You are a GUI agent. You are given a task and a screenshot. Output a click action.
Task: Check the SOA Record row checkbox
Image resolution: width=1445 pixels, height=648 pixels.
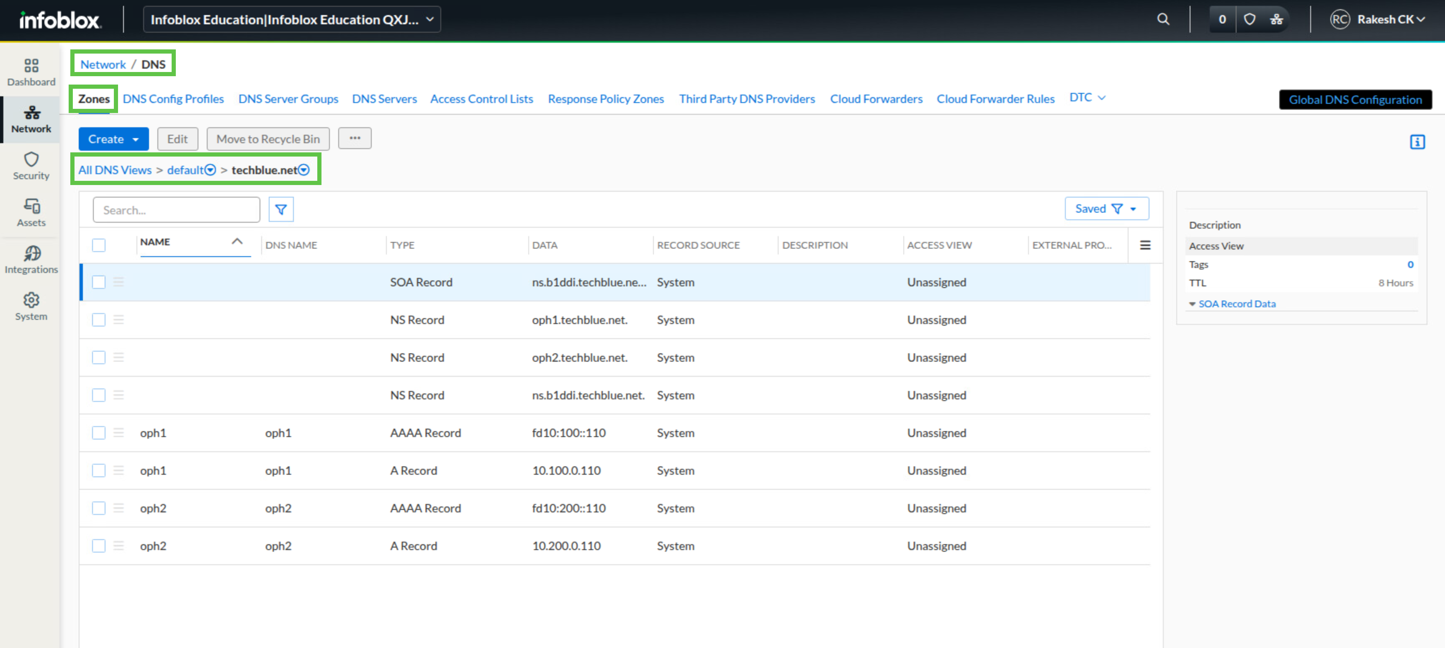[99, 282]
